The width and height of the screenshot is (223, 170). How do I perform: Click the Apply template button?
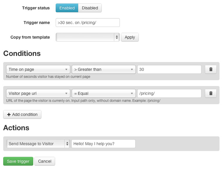coord(130,37)
